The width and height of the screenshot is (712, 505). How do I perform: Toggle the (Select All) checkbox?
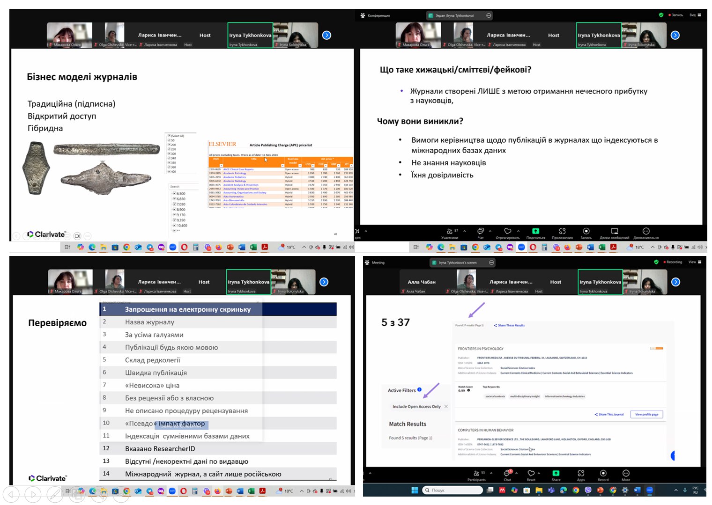coord(169,136)
